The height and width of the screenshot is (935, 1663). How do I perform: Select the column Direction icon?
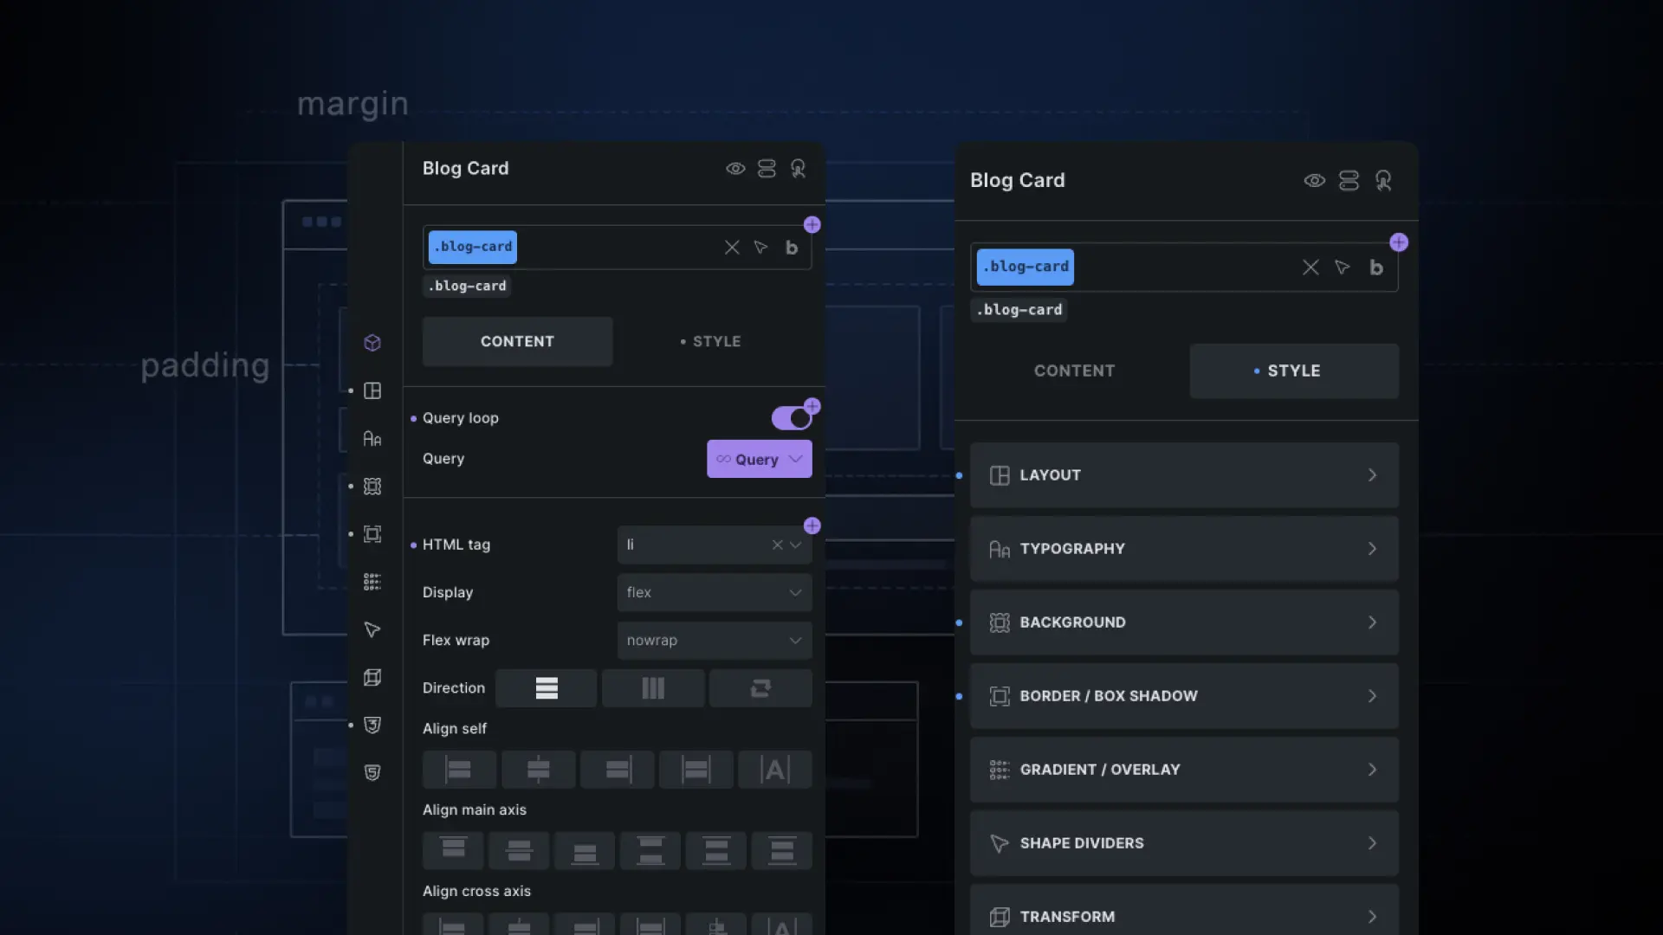point(652,687)
